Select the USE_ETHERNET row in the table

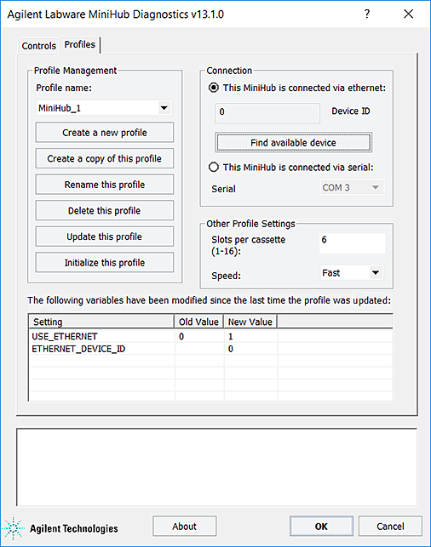click(210, 336)
